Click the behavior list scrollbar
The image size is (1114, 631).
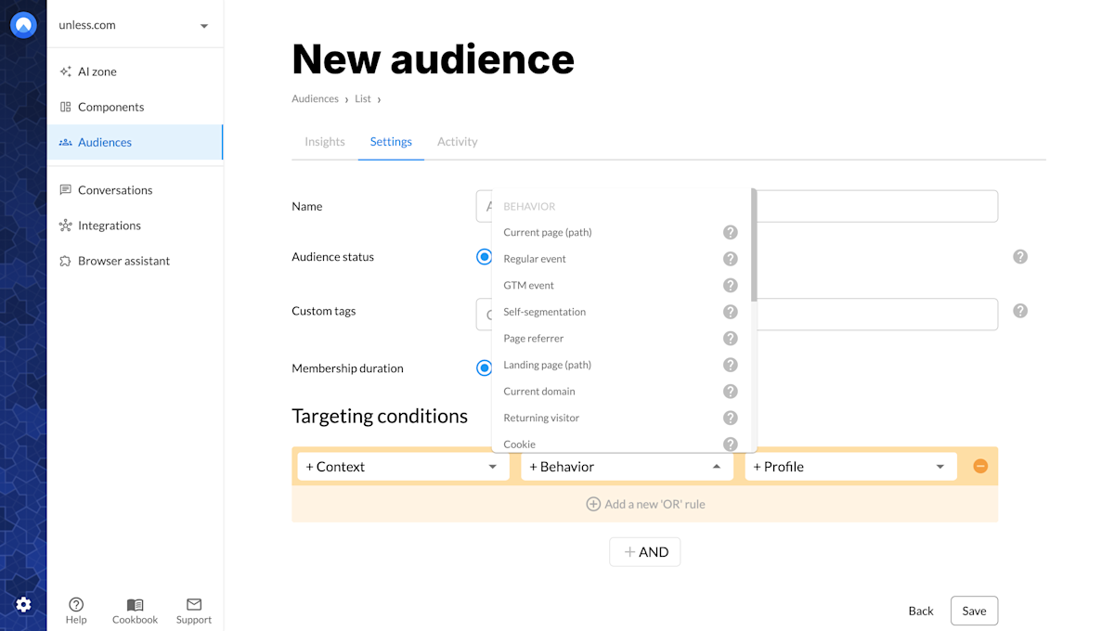pos(754,245)
